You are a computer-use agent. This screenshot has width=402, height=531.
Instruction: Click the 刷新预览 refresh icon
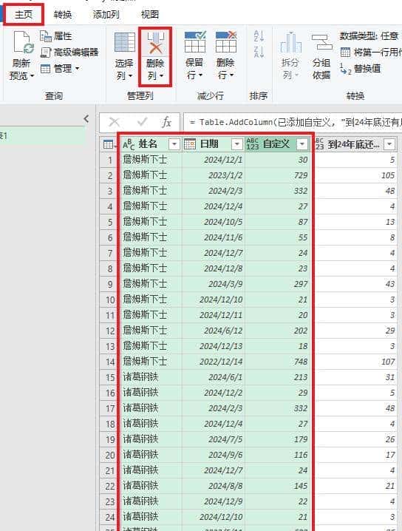pyautogui.click(x=23, y=43)
